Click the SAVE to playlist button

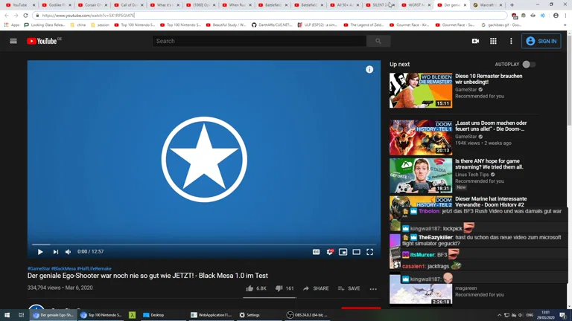(349, 288)
